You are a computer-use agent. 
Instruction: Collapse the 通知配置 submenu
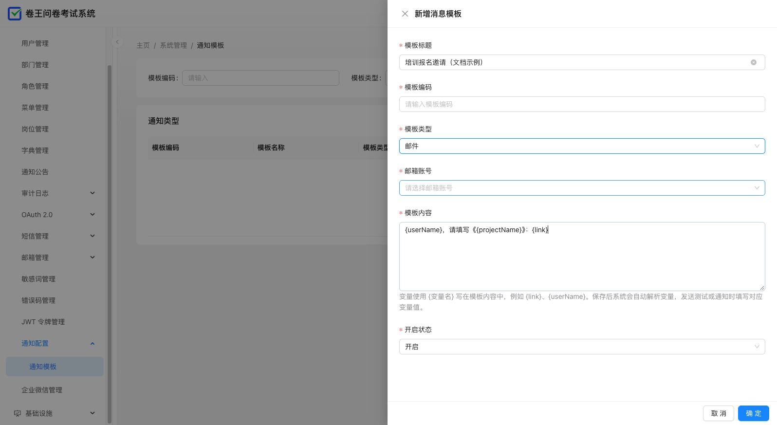[92, 343]
